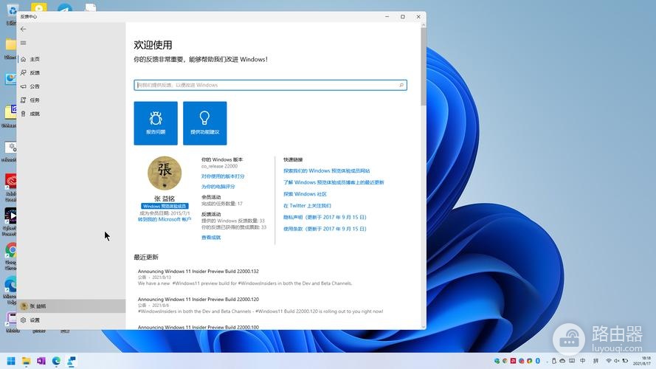Minimize the Feedback Hub window
Image resolution: width=656 pixels, height=369 pixels.
click(x=387, y=17)
